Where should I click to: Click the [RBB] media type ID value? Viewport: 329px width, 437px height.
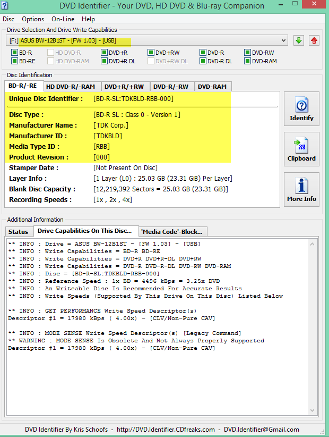pos(101,147)
